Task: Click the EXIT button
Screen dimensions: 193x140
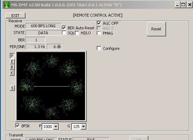Action: (16, 16)
